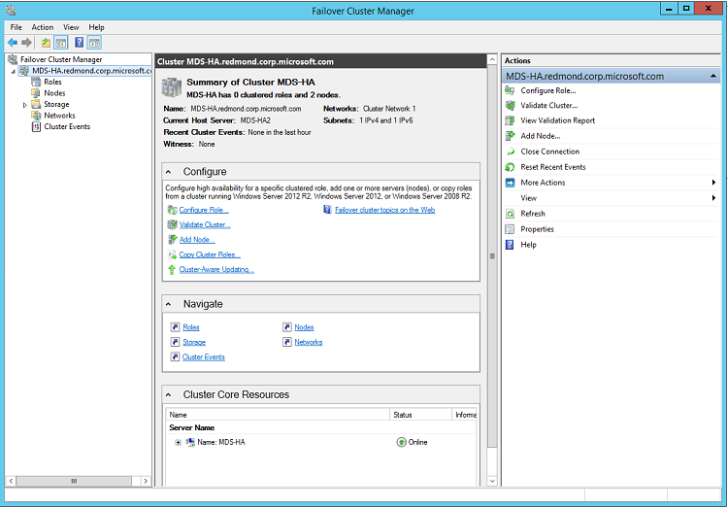Click the Back arrow toolbar icon
The width and height of the screenshot is (728, 508).
click(13, 43)
